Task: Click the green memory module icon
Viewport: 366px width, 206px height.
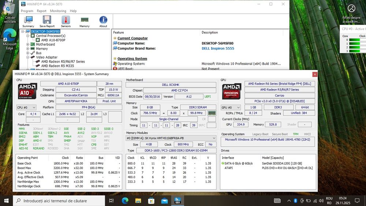Action: coord(212,113)
